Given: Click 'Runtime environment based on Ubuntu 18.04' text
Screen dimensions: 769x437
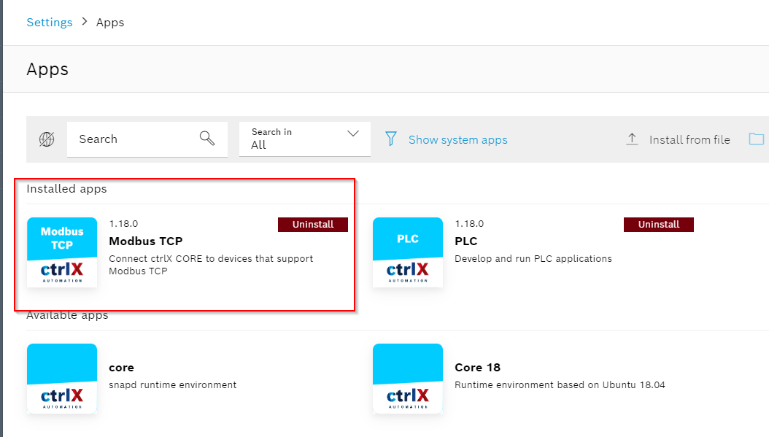Looking at the screenshot, I should coord(560,385).
